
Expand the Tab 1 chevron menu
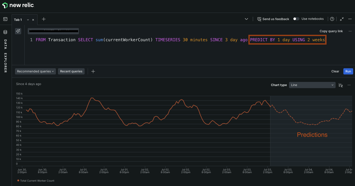click(28, 20)
